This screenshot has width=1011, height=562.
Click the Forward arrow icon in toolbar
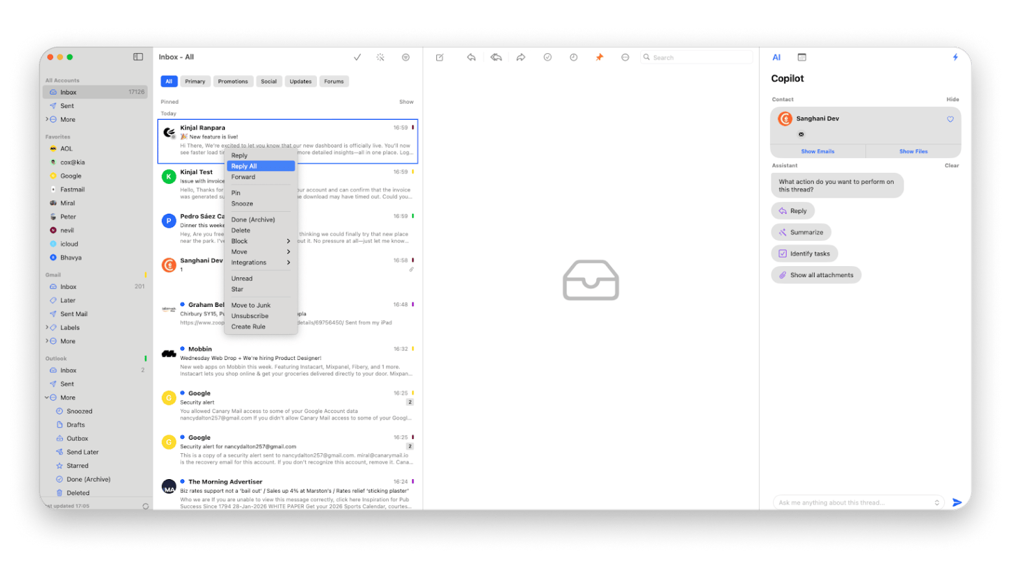point(521,57)
